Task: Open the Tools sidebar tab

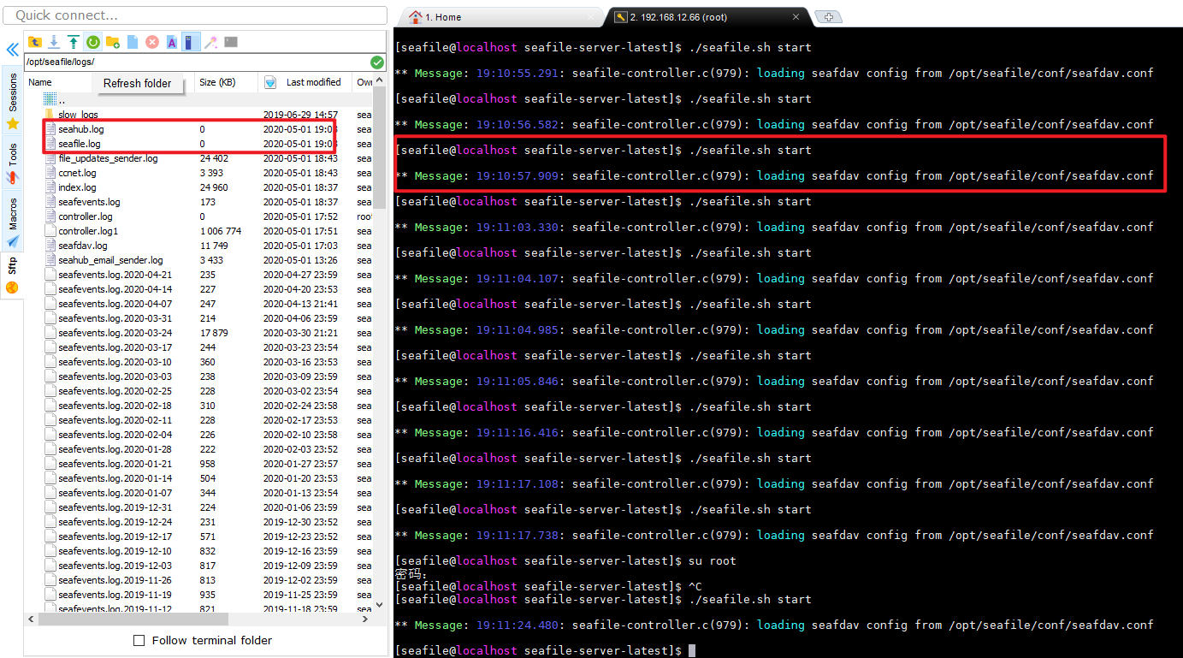Action: pos(13,163)
